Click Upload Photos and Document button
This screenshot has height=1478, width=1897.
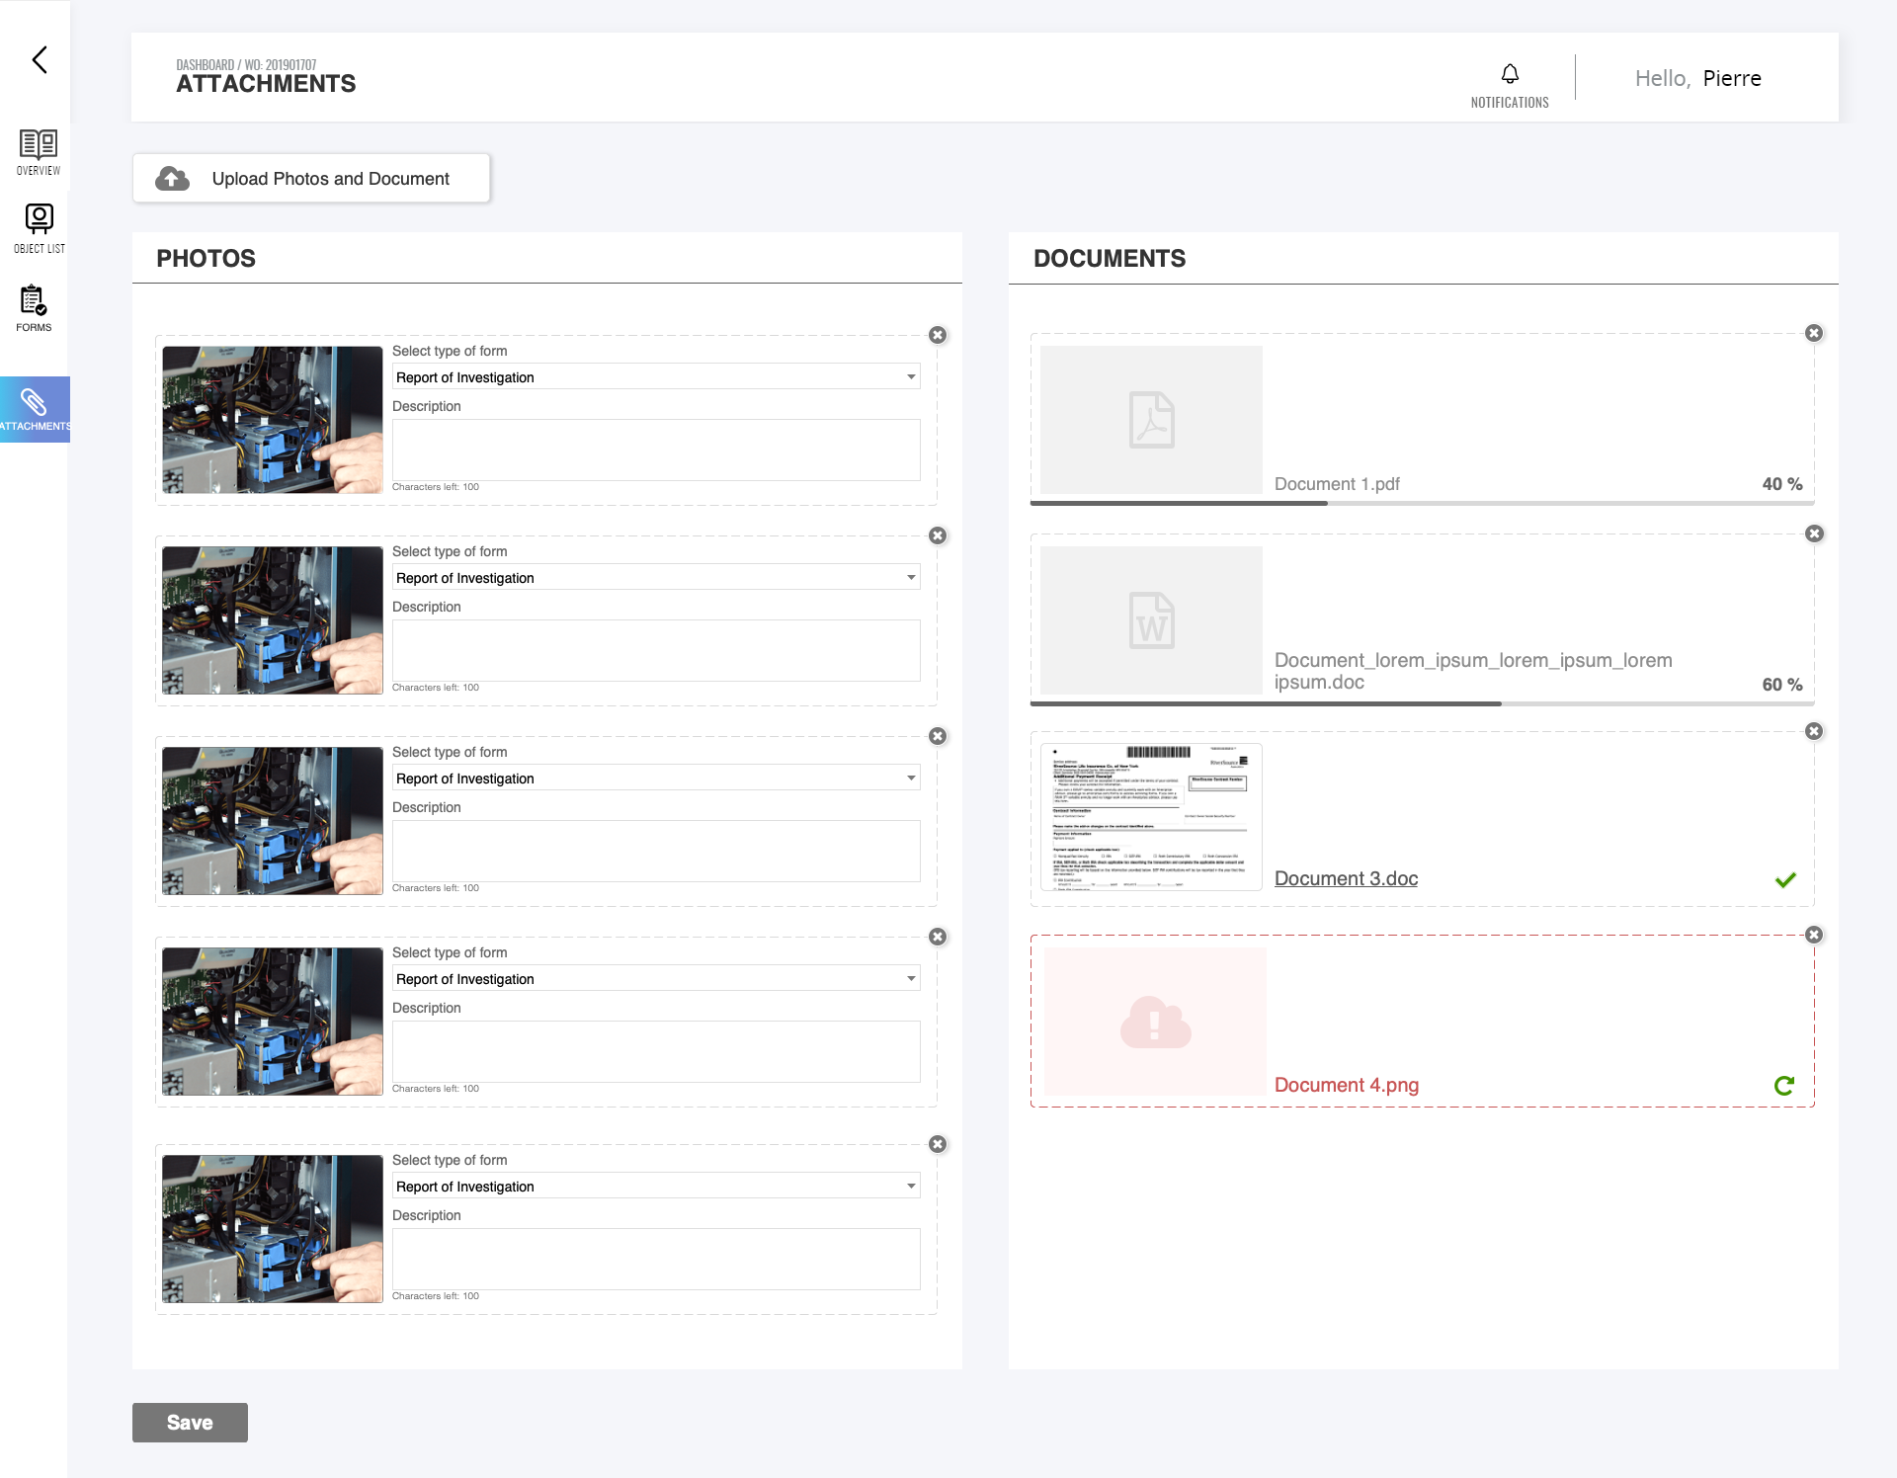(x=311, y=178)
